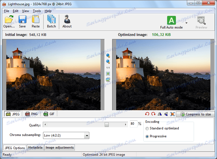This screenshot has width=217, height=159.
Task: Select Progressive encoding option
Action: pos(156,136)
